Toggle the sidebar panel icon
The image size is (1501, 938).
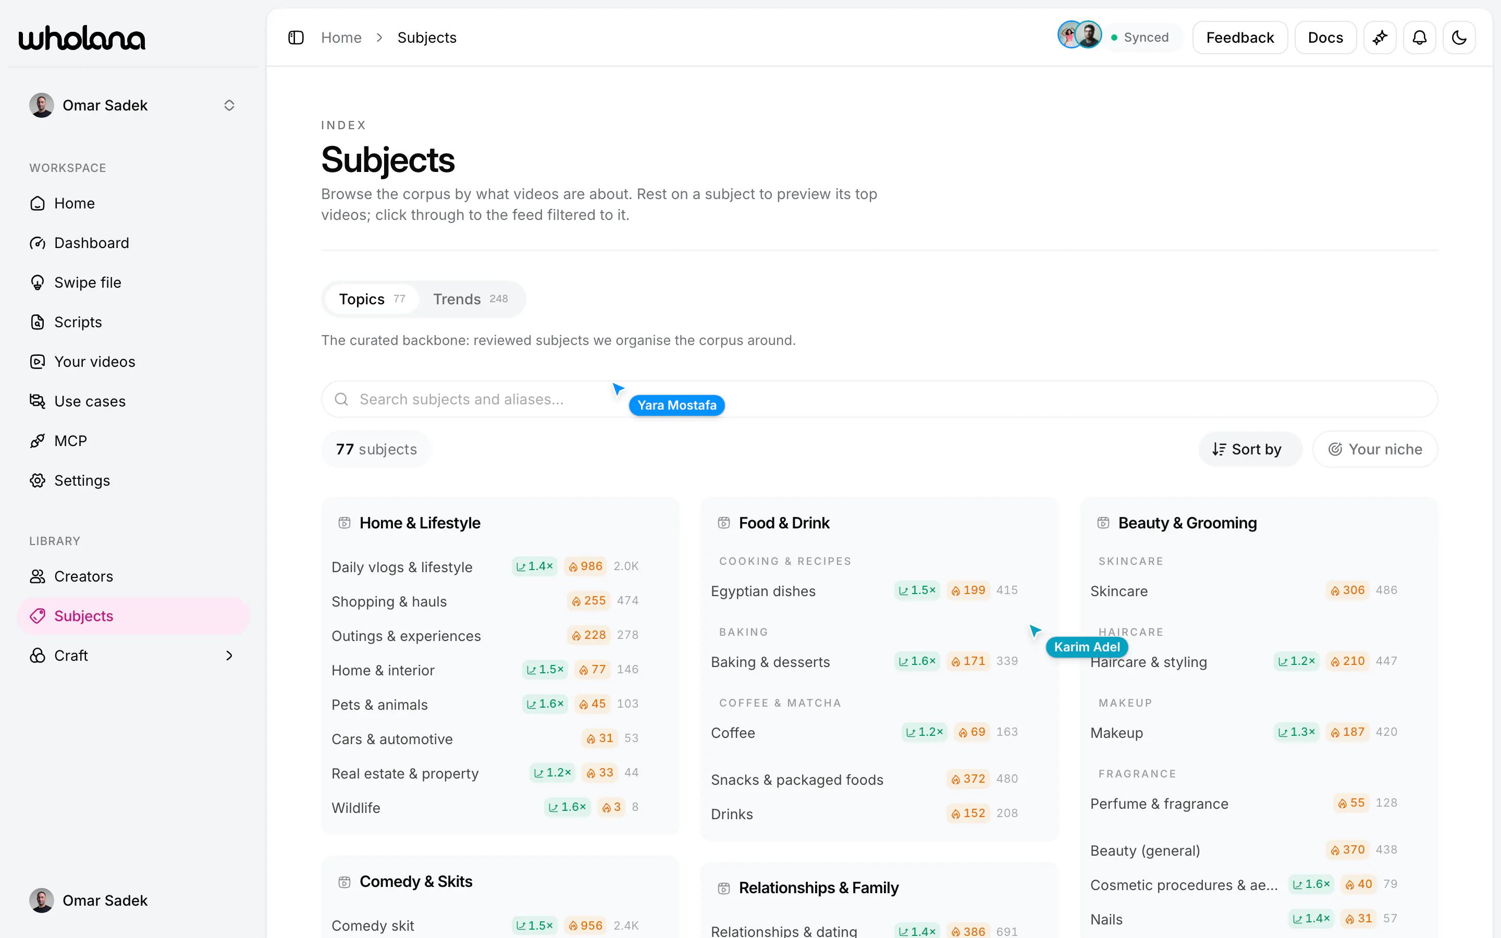pos(296,38)
